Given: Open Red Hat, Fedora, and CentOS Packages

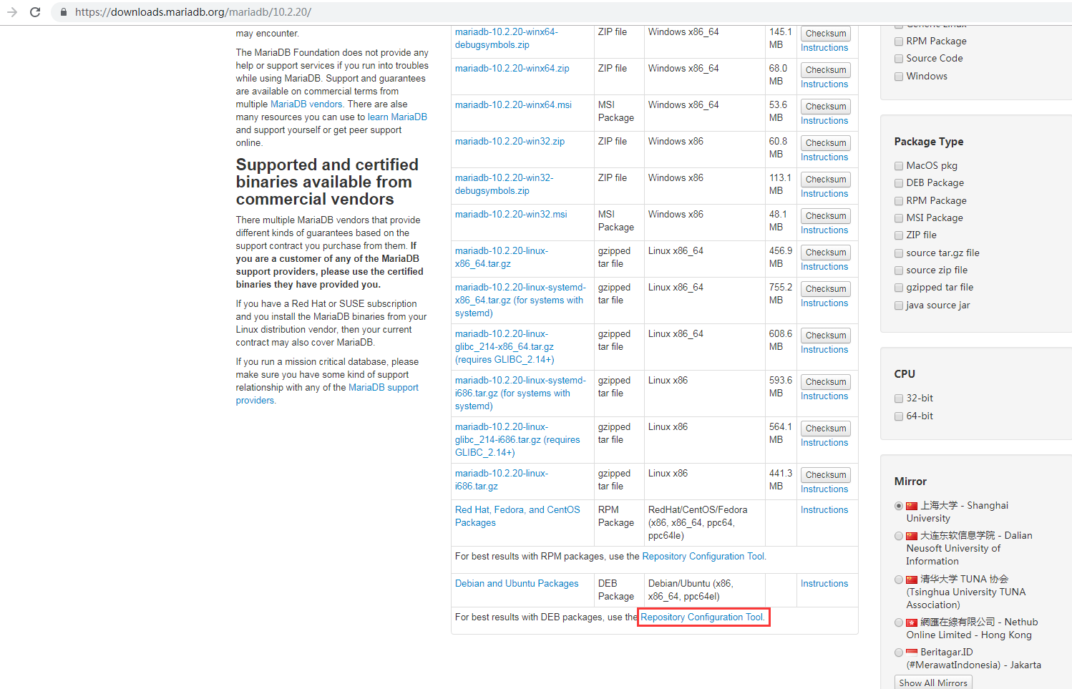Looking at the screenshot, I should click(517, 516).
